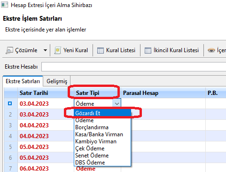Click the Çözümle magnifier icon
The height and width of the screenshot is (172, 226).
(x=9, y=50)
